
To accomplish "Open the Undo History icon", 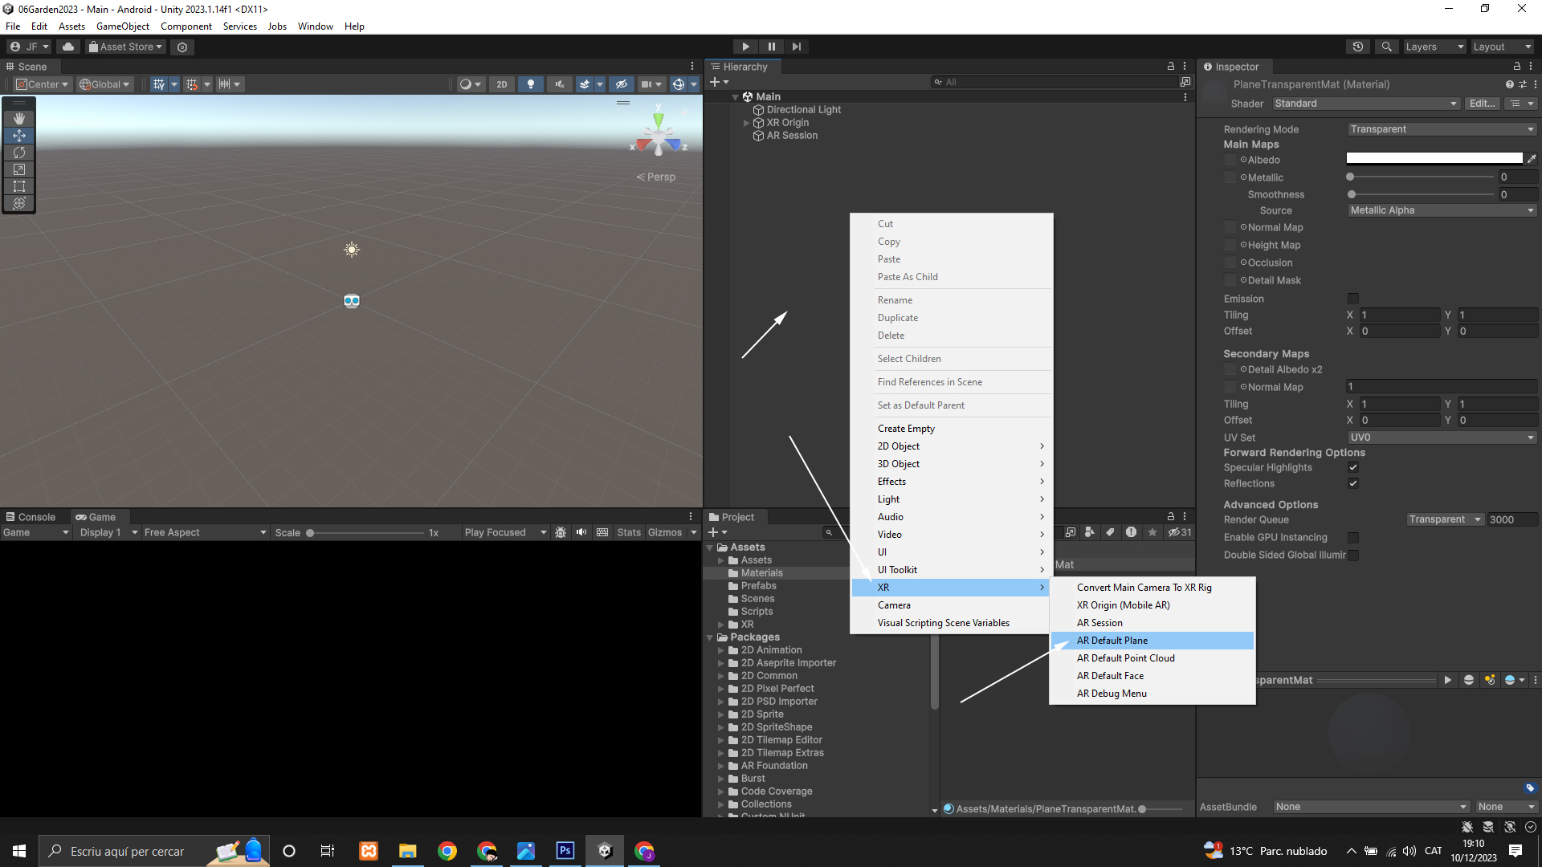I will point(1358,47).
